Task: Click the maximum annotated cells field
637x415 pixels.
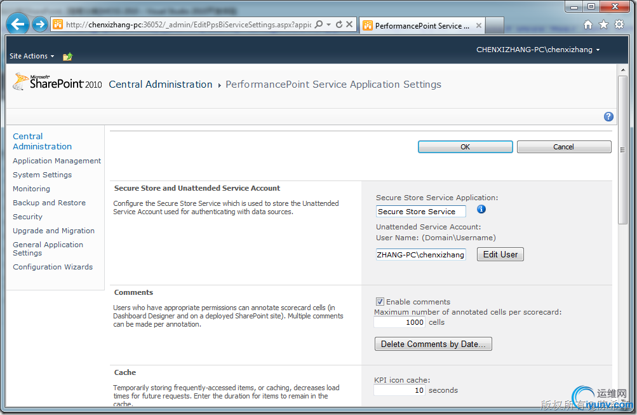Action: pos(399,322)
